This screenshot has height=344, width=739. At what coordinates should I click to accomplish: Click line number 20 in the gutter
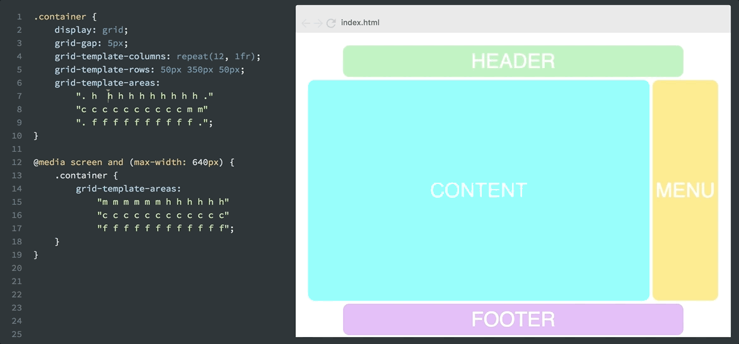[x=17, y=268]
